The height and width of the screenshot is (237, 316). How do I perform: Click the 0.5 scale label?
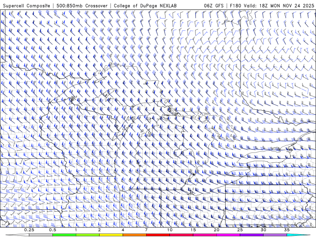tap(53, 230)
